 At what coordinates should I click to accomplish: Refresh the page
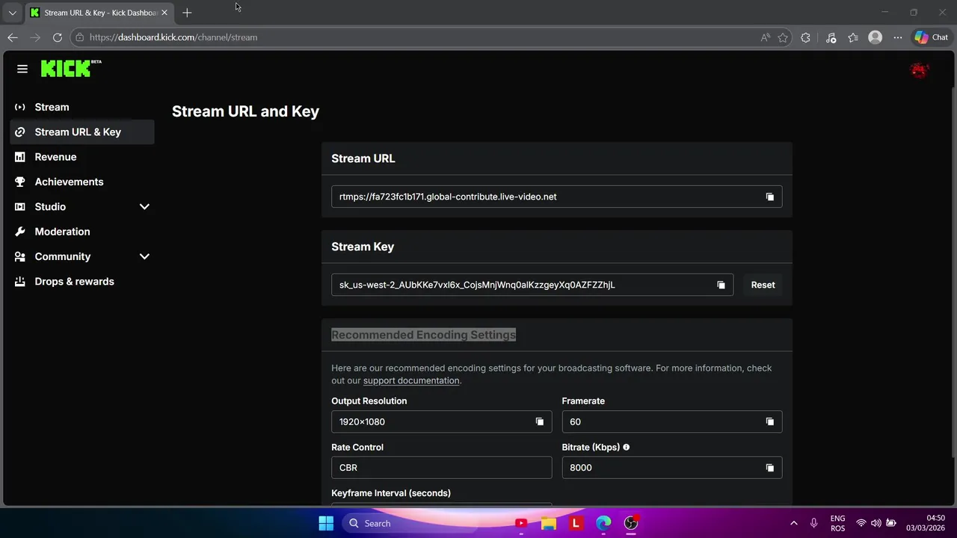(58, 37)
